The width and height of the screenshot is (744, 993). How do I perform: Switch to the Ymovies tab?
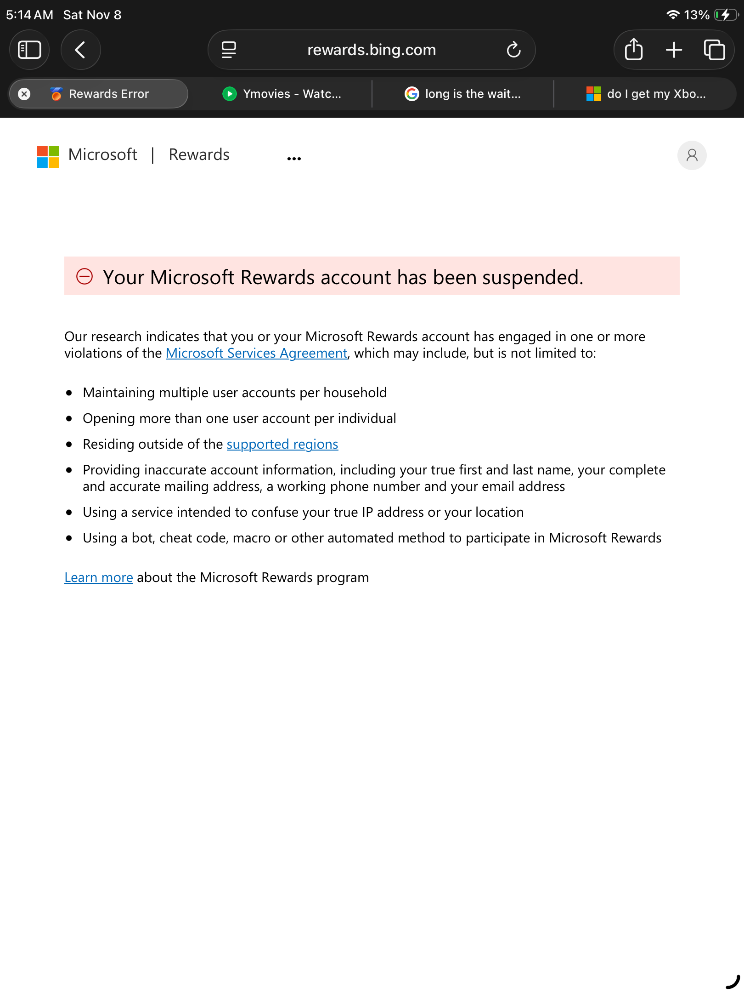pyautogui.click(x=283, y=94)
